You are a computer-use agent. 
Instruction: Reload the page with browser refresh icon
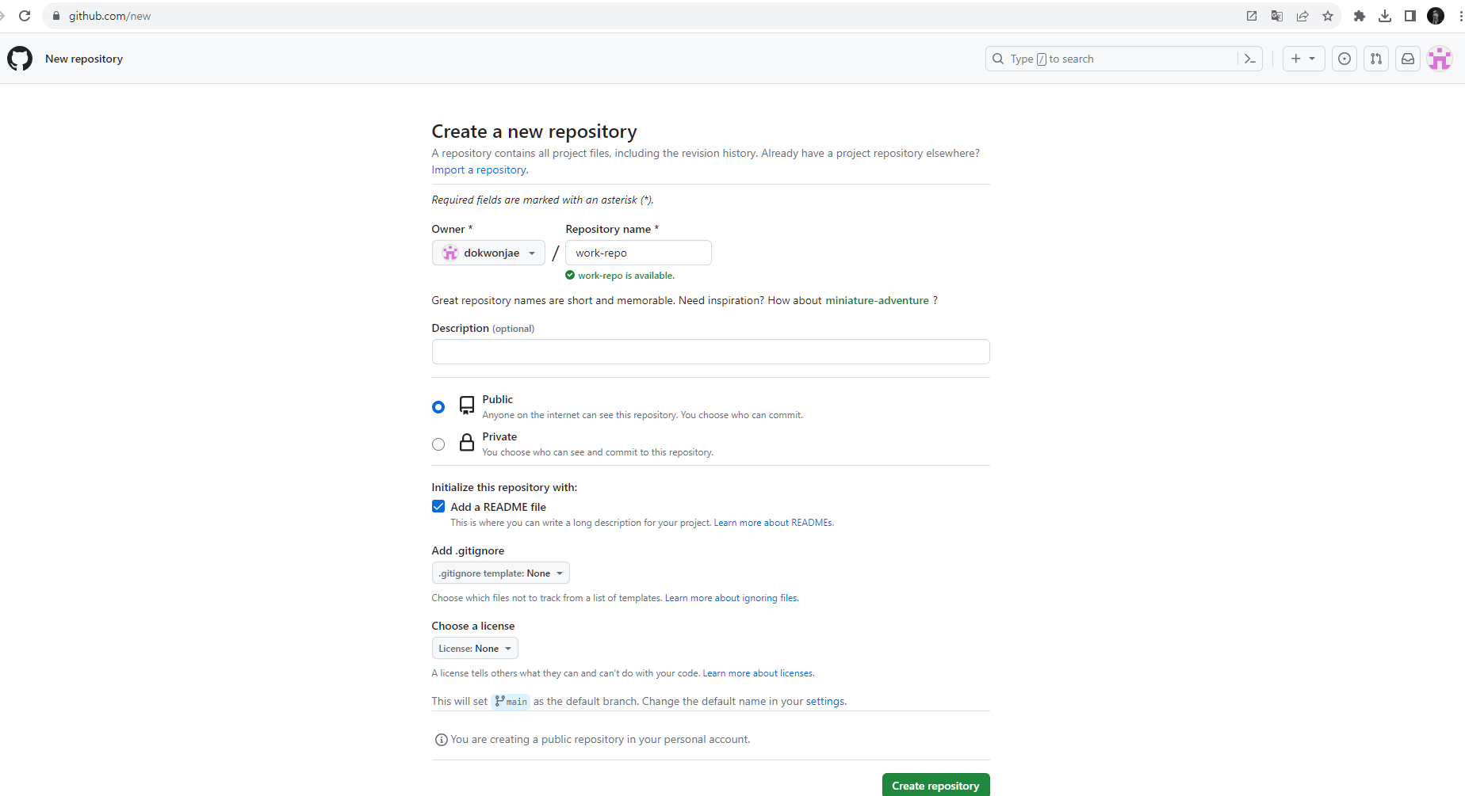(25, 16)
